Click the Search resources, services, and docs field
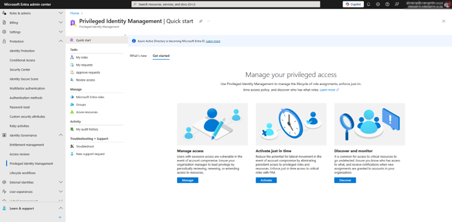The image size is (452, 222). [226, 5]
